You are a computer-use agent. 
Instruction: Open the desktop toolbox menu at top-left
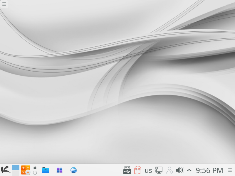pos(4,4)
